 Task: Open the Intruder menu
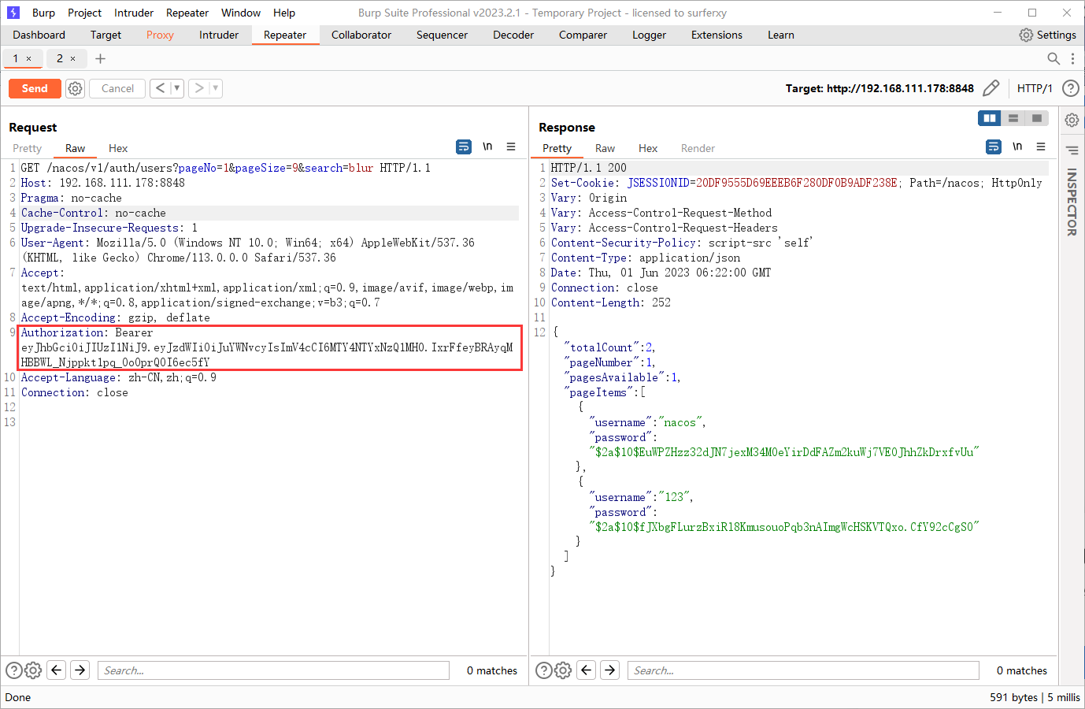134,13
